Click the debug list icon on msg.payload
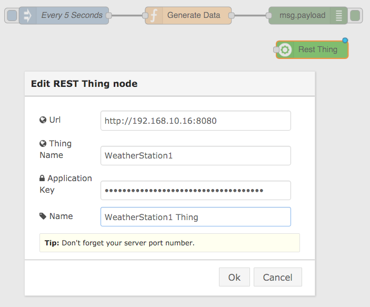This screenshot has width=370, height=307. pyautogui.click(x=339, y=16)
